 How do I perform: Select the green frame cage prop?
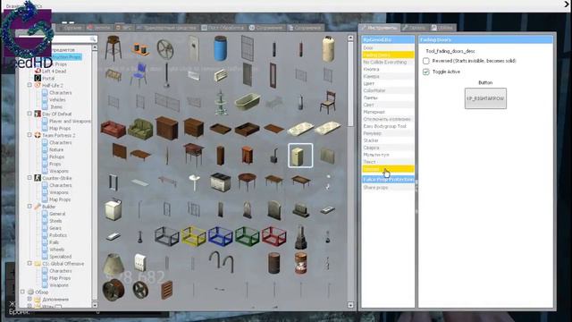point(247,236)
